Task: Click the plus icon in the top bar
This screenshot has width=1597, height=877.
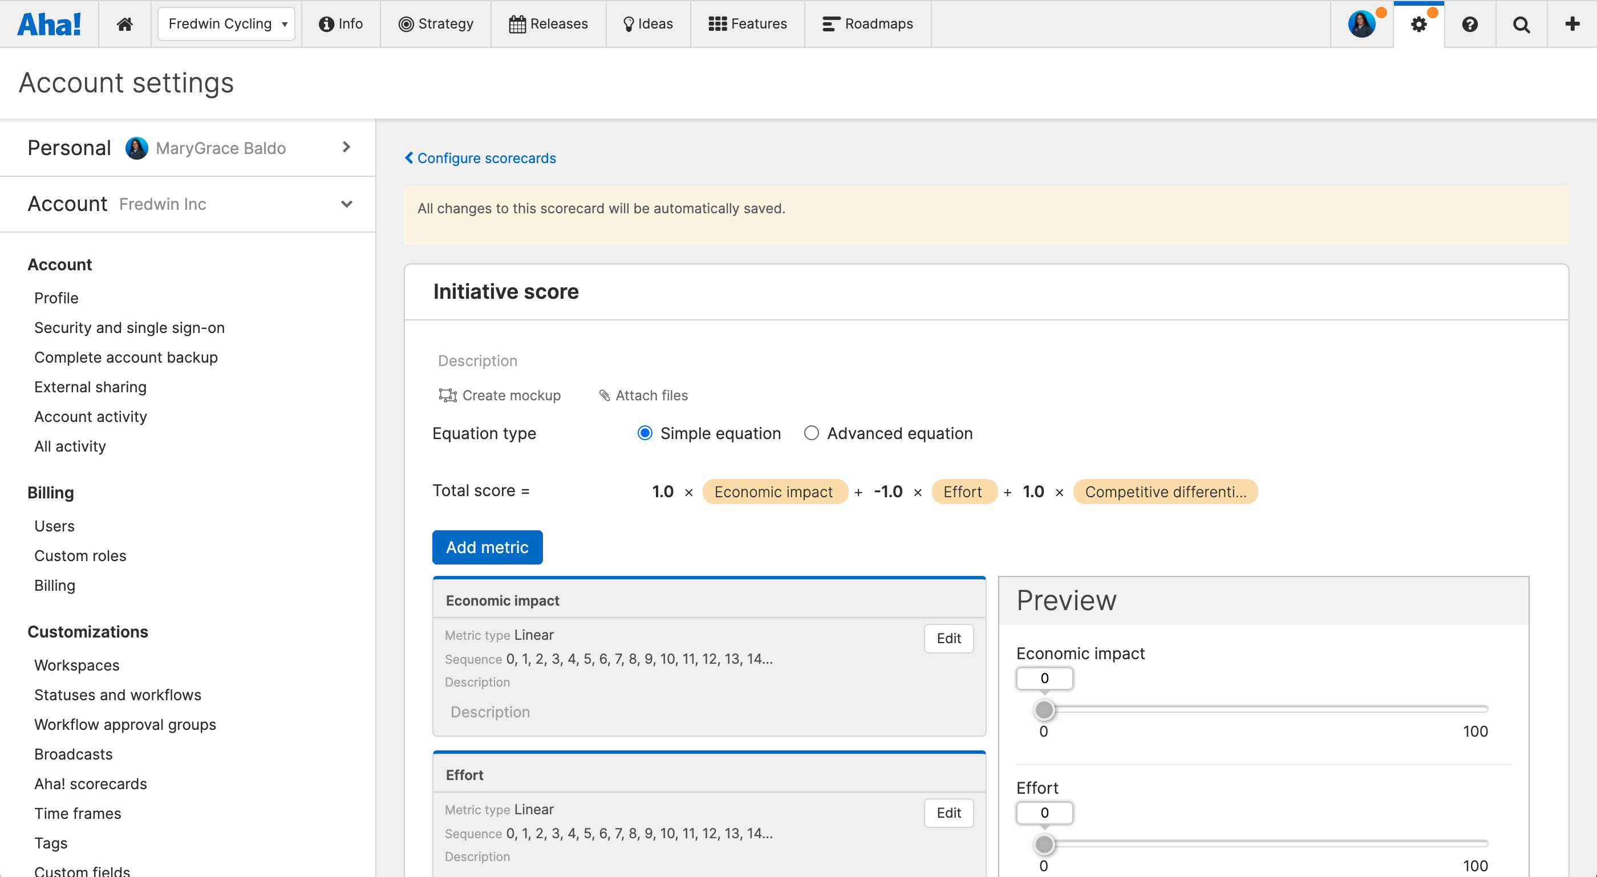Action: pyautogui.click(x=1572, y=23)
